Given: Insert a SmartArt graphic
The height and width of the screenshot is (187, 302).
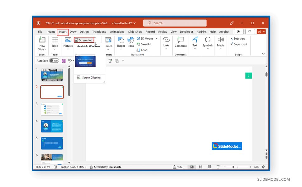Looking at the screenshot, I should tap(144, 44).
